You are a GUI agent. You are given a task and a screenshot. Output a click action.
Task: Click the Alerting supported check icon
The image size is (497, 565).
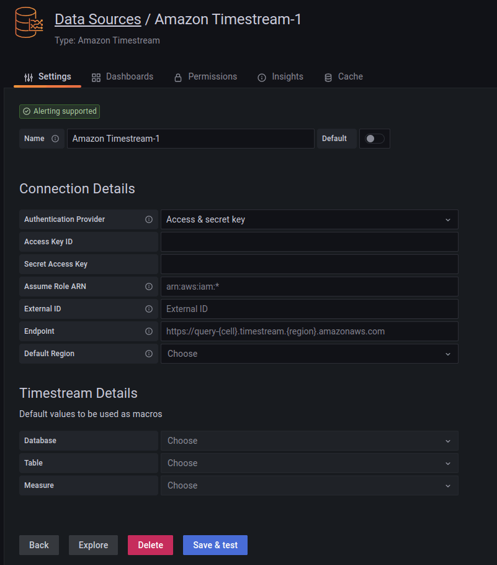tap(27, 111)
